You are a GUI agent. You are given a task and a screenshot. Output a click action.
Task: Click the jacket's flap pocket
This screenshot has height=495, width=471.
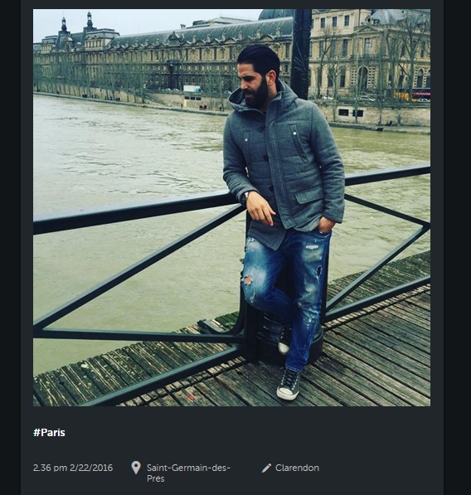313,195
